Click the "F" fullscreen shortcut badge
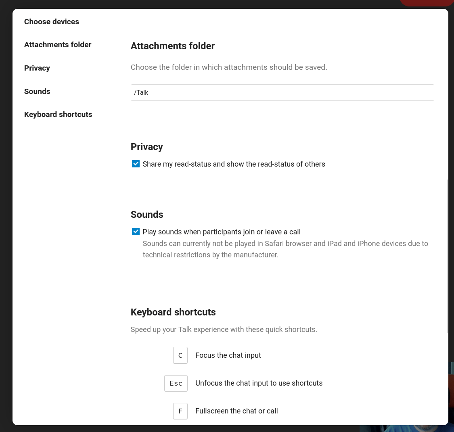Screen dimensions: 454x432 pos(180,411)
